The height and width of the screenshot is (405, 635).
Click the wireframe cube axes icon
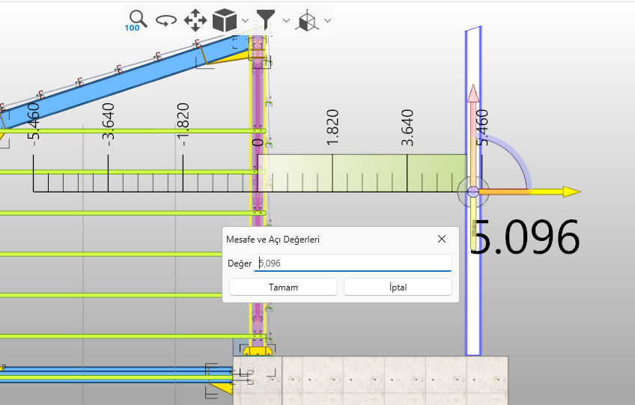tap(307, 21)
